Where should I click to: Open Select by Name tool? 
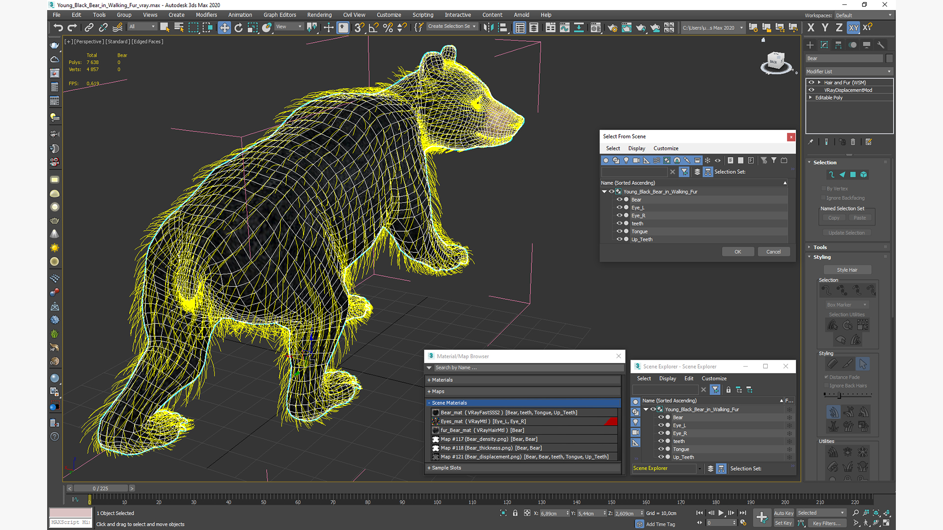179,27
